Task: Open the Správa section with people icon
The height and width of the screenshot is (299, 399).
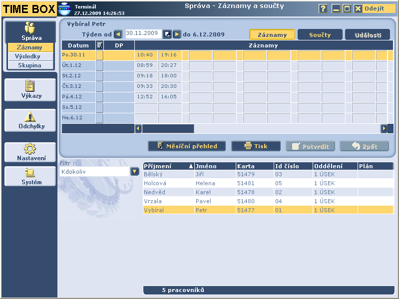Action: 30,32
